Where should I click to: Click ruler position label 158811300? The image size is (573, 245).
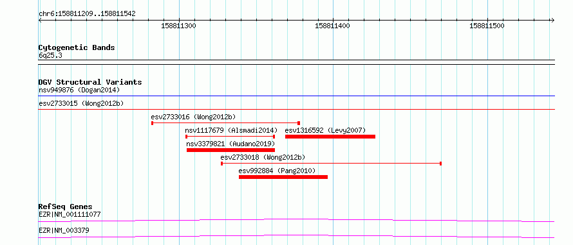point(179,26)
